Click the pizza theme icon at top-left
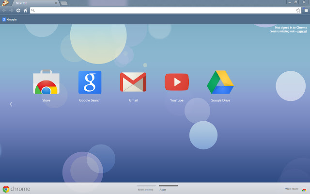310x194 pixels. click(x=5, y=3)
